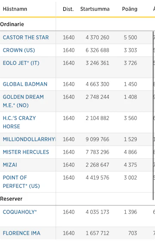The height and width of the screenshot is (241, 155).
Task: Open CASTOR THE STAR horse link
Action: click(x=26, y=38)
